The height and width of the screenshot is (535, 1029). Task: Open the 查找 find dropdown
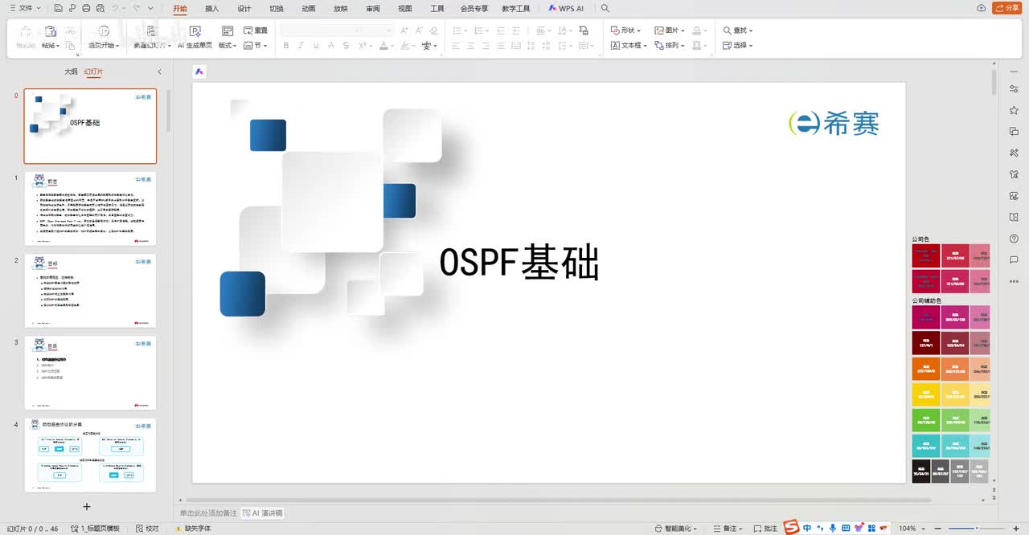(737, 31)
